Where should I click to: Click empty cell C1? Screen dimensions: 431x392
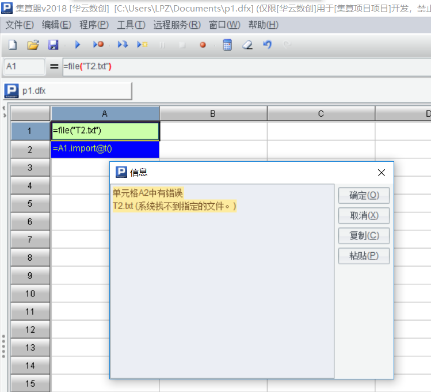(321, 131)
